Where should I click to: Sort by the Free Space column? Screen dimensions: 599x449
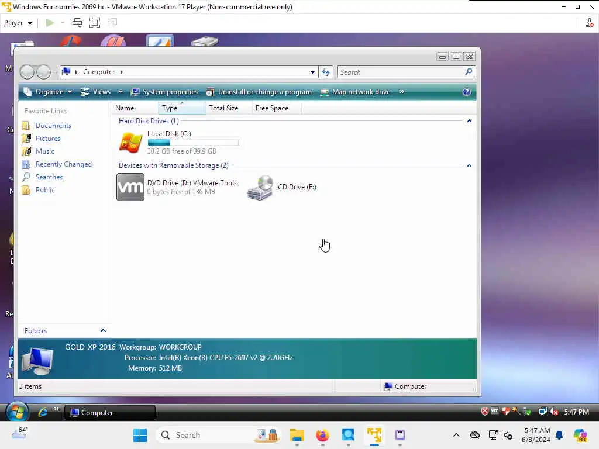277,108
